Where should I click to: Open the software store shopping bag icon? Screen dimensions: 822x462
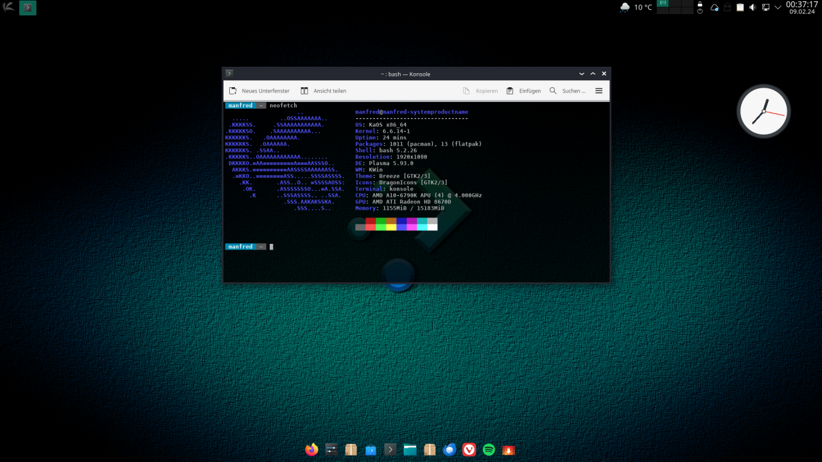371,450
